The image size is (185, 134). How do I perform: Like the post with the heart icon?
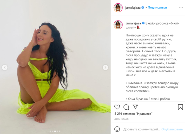(117, 107)
